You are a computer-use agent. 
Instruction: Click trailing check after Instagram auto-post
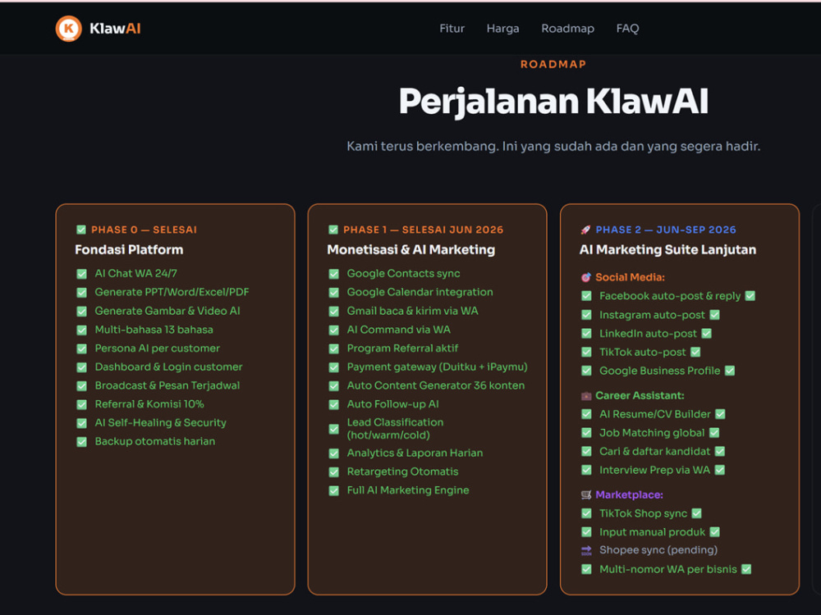pos(715,315)
